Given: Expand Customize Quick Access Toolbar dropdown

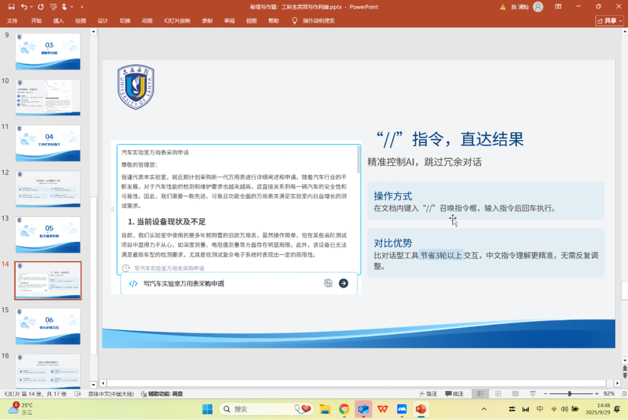Looking at the screenshot, I should [x=81, y=6].
